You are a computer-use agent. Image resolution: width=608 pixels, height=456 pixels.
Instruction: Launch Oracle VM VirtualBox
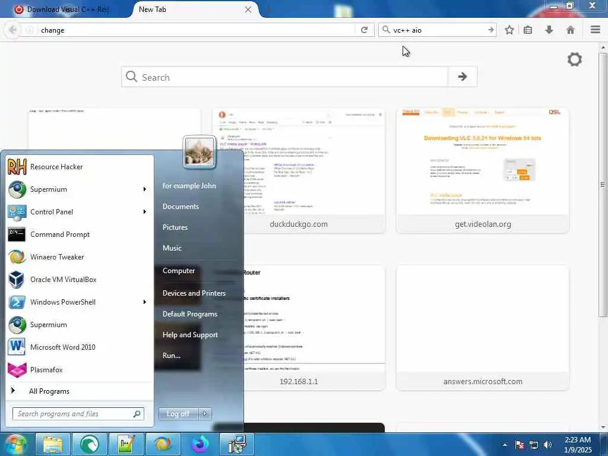(x=80, y=279)
